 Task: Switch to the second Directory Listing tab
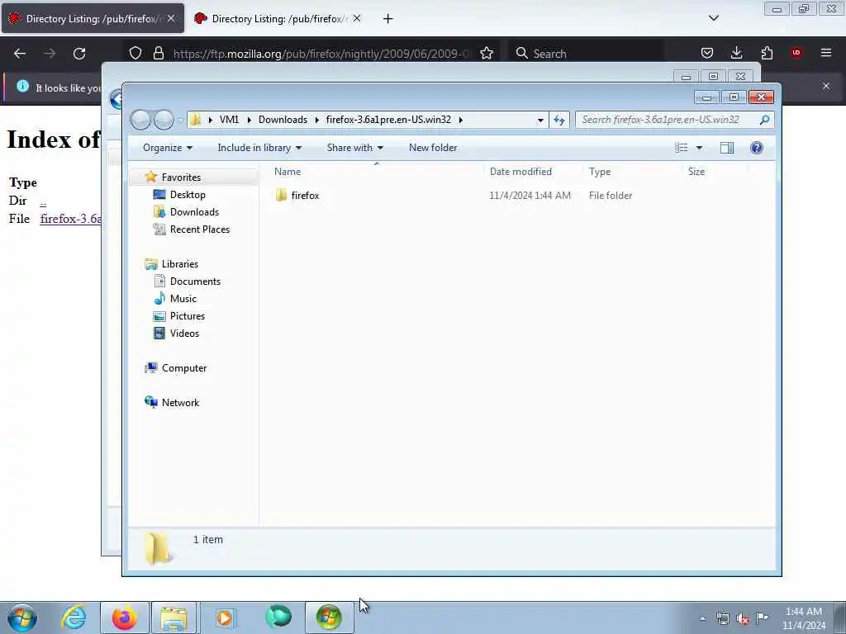(278, 19)
